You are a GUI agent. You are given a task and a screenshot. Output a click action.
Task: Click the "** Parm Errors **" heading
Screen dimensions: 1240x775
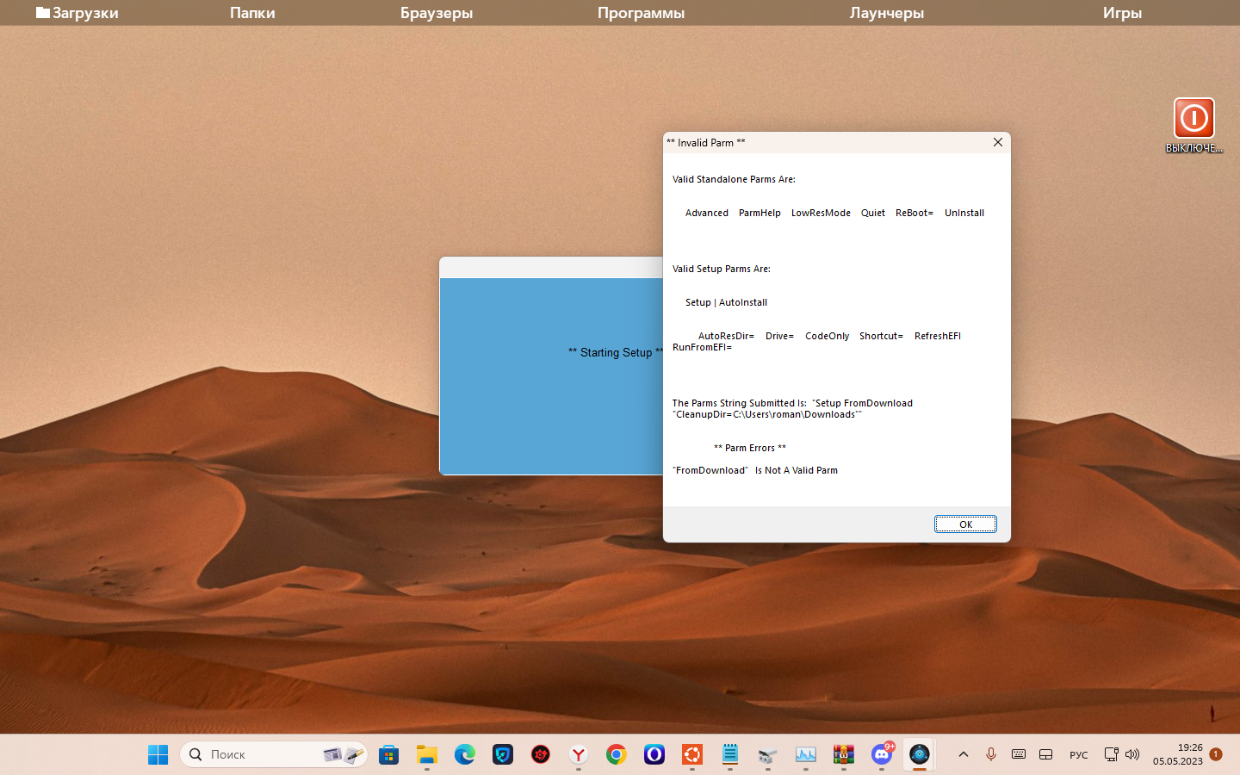click(x=750, y=448)
